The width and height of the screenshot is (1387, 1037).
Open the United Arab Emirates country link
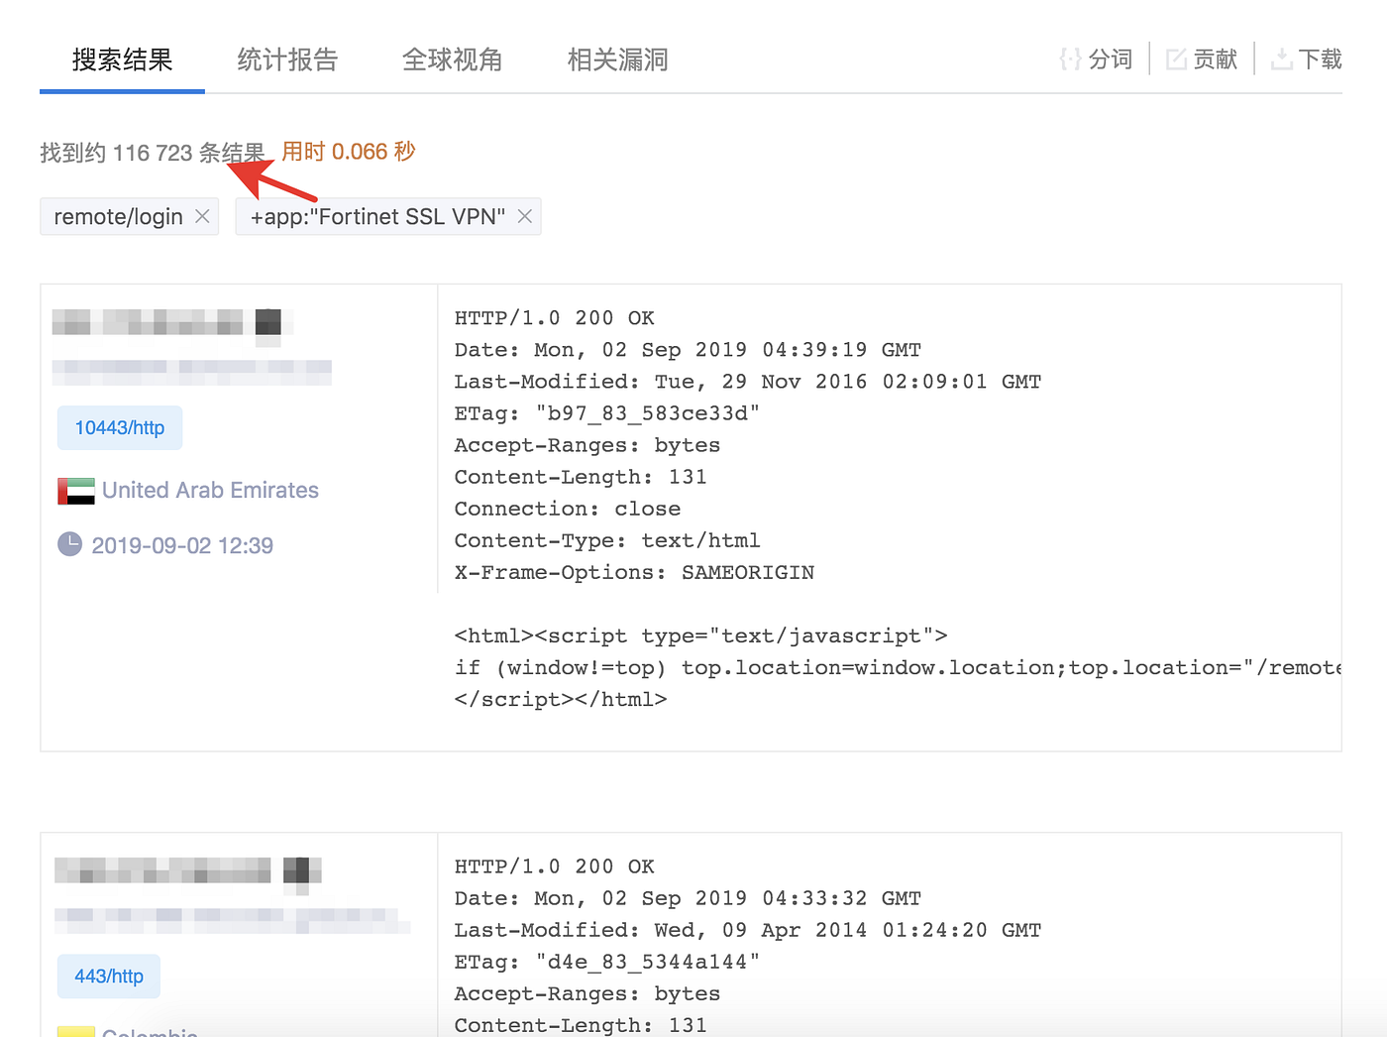(x=210, y=491)
